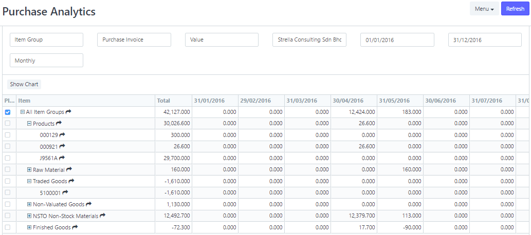The image size is (531, 235).
Task: Open Traded Goods using its arrow icon
Action: [x=71, y=181]
